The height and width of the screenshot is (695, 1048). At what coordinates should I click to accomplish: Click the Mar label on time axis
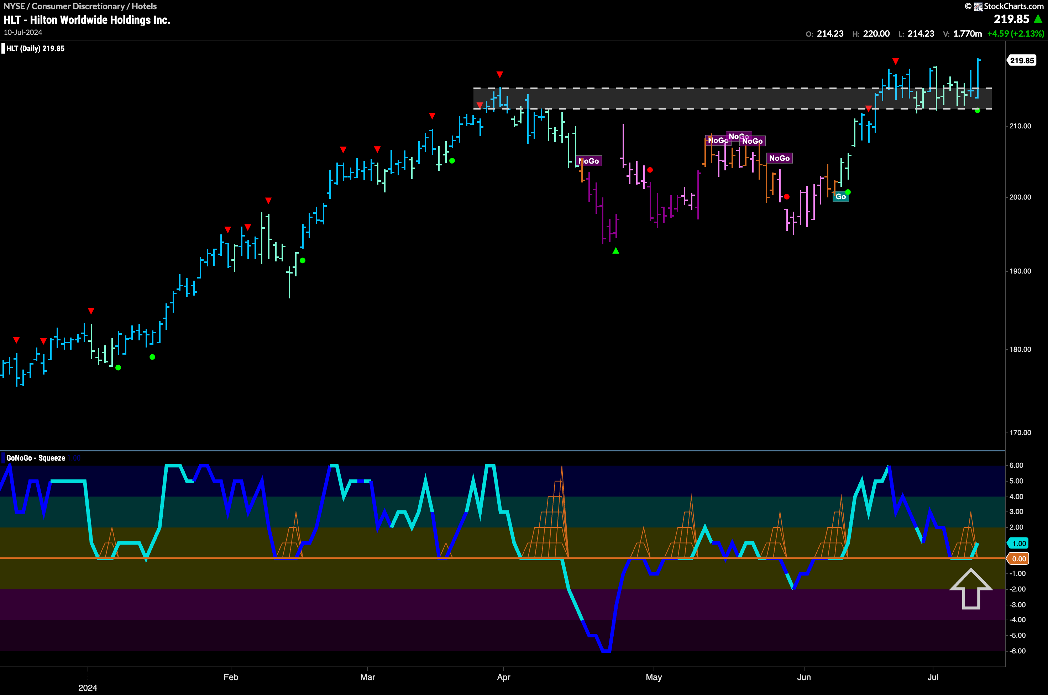pos(368,677)
